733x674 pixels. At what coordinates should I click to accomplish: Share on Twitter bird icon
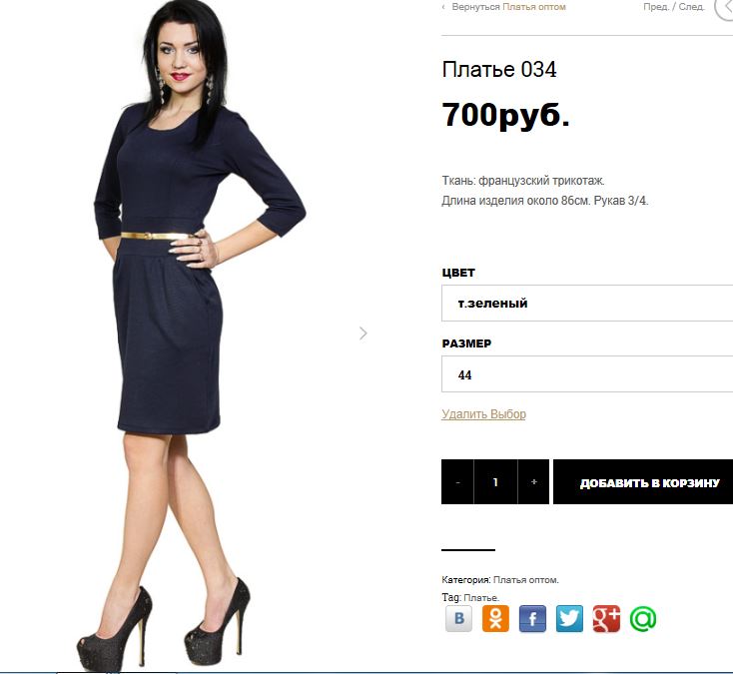(569, 618)
